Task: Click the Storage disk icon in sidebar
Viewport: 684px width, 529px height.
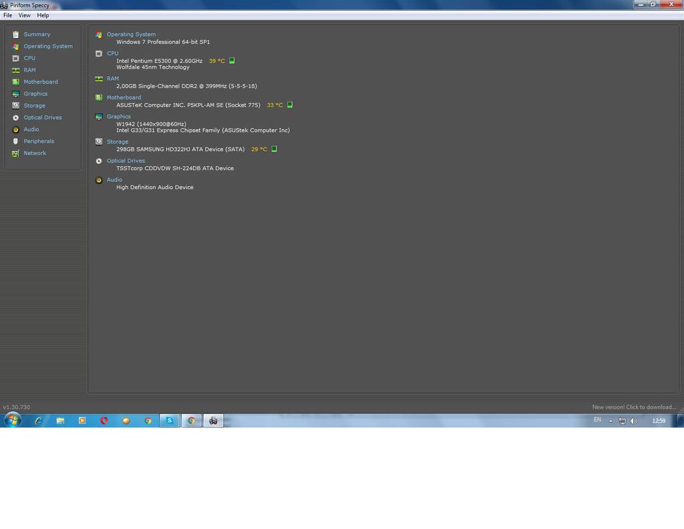Action: point(16,106)
